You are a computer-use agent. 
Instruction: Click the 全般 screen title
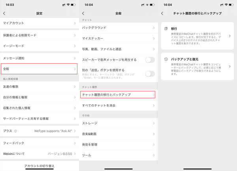click(x=118, y=13)
